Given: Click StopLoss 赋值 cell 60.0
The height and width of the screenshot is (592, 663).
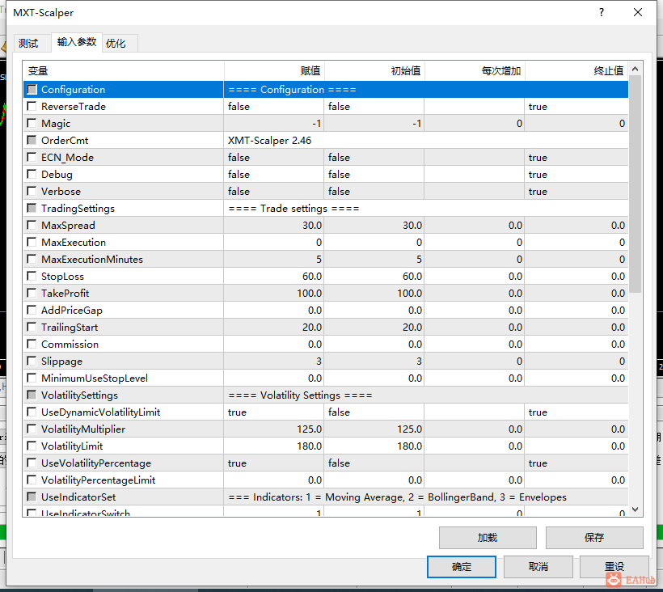Looking at the screenshot, I should (x=274, y=276).
